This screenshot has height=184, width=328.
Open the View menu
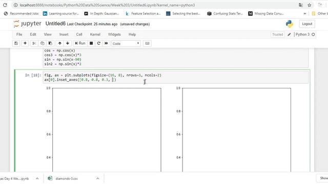point(48,34)
